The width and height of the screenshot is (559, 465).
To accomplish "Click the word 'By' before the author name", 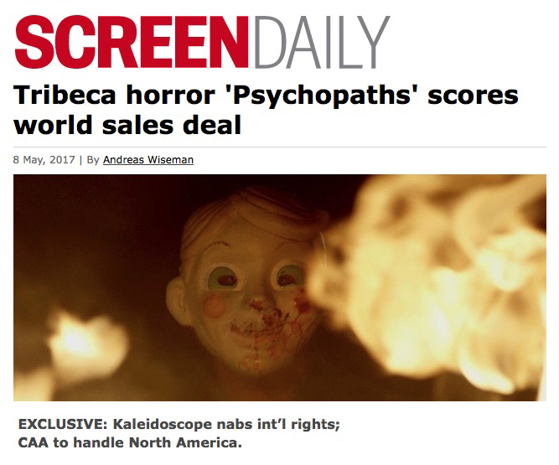I will 93,160.
